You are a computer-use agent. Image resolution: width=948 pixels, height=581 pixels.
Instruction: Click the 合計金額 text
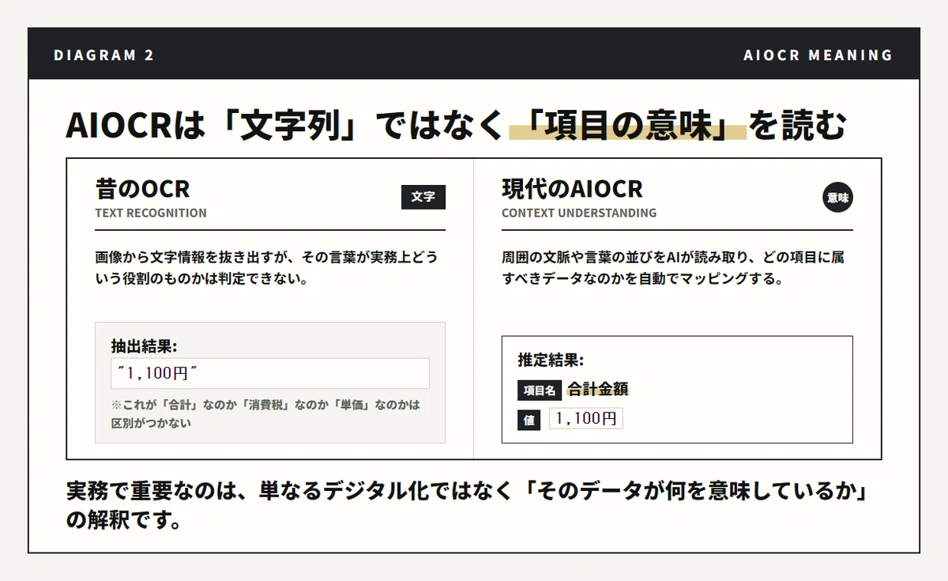(598, 389)
